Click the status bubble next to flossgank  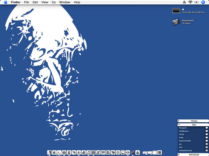[x=206, y=128]
